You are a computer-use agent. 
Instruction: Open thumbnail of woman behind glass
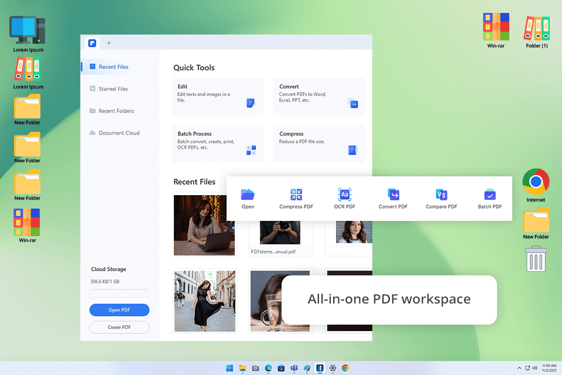click(266, 301)
